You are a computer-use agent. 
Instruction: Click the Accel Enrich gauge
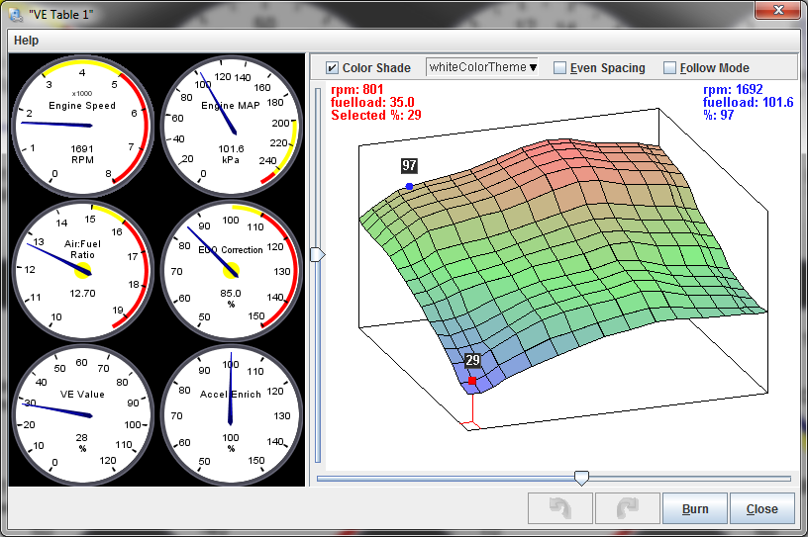coord(231,414)
